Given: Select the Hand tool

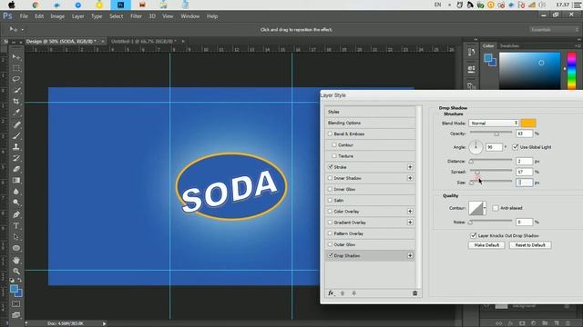Looking at the screenshot, I should (x=16, y=261).
